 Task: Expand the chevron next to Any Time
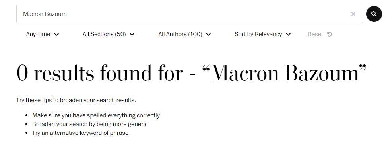coord(56,34)
